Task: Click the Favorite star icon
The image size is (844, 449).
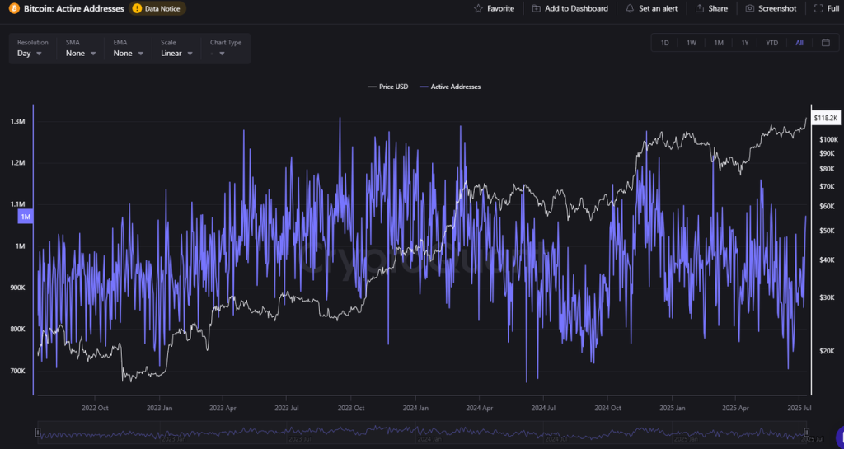Action: (x=479, y=8)
